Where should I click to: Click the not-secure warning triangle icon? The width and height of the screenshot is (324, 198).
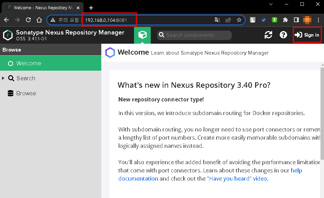tap(53, 20)
